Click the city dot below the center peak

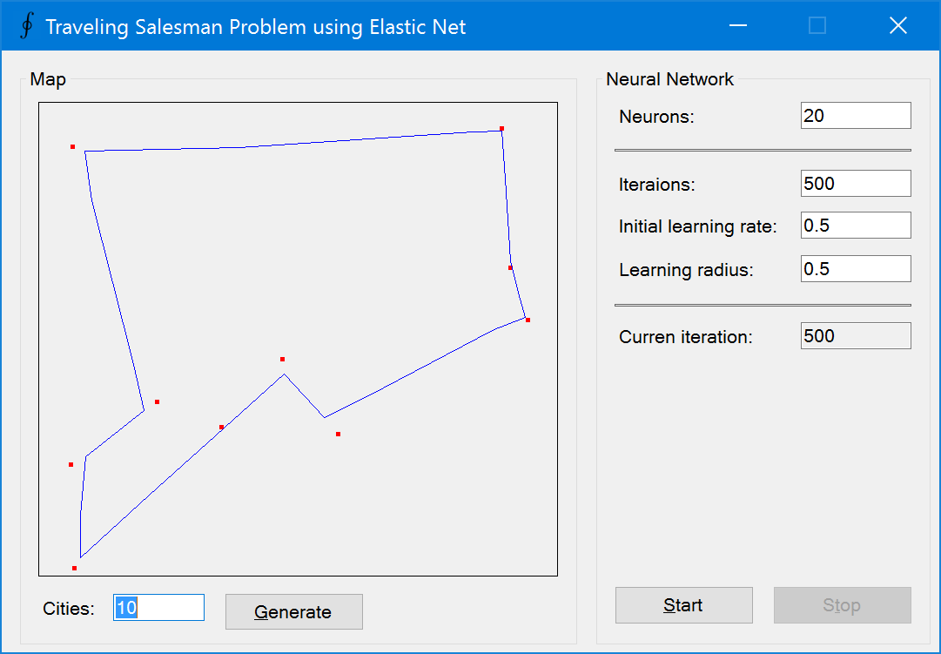coord(338,434)
